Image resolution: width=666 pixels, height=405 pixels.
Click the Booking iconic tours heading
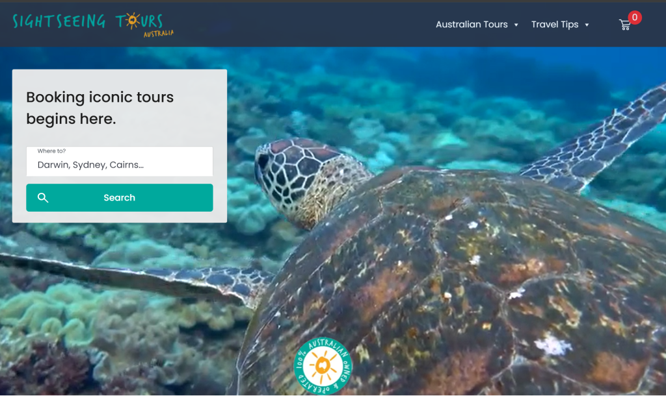pyautogui.click(x=100, y=108)
